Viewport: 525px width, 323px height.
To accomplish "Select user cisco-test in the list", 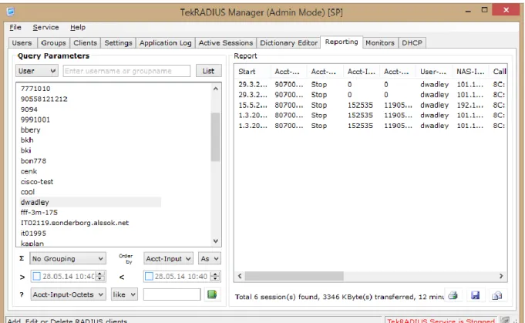I will click(x=37, y=182).
